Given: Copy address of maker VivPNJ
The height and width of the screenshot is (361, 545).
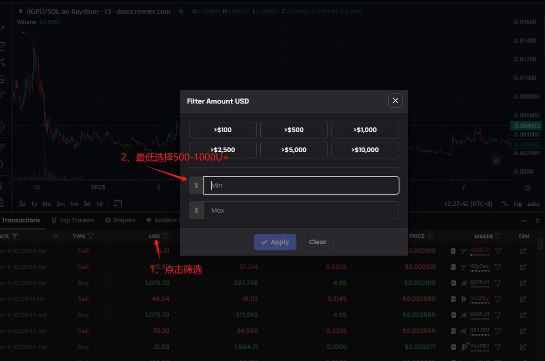Looking at the screenshot, I should click(453, 347).
